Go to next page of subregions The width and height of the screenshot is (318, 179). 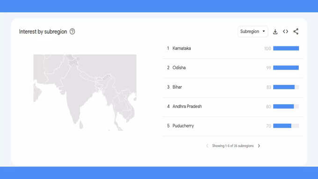pyautogui.click(x=259, y=146)
